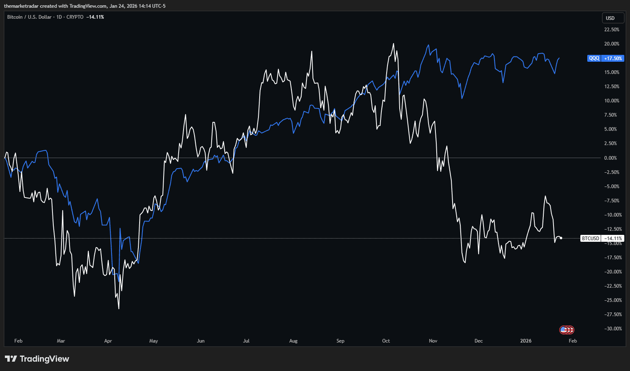Screen dimensions: 630x371
Task: Toggle visibility of the QQQ comparison series
Action: (594, 58)
